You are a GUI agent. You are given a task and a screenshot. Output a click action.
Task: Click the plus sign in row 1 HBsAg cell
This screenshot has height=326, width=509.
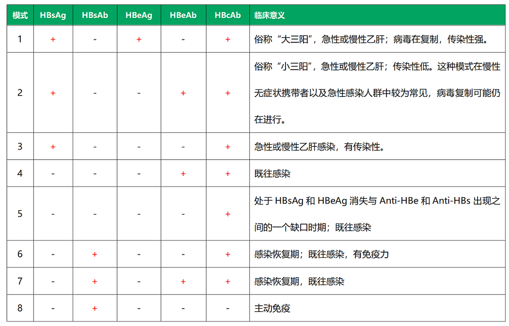[53, 39]
